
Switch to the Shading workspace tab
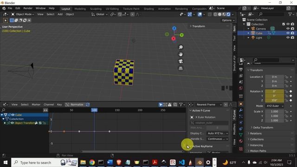[148, 9]
